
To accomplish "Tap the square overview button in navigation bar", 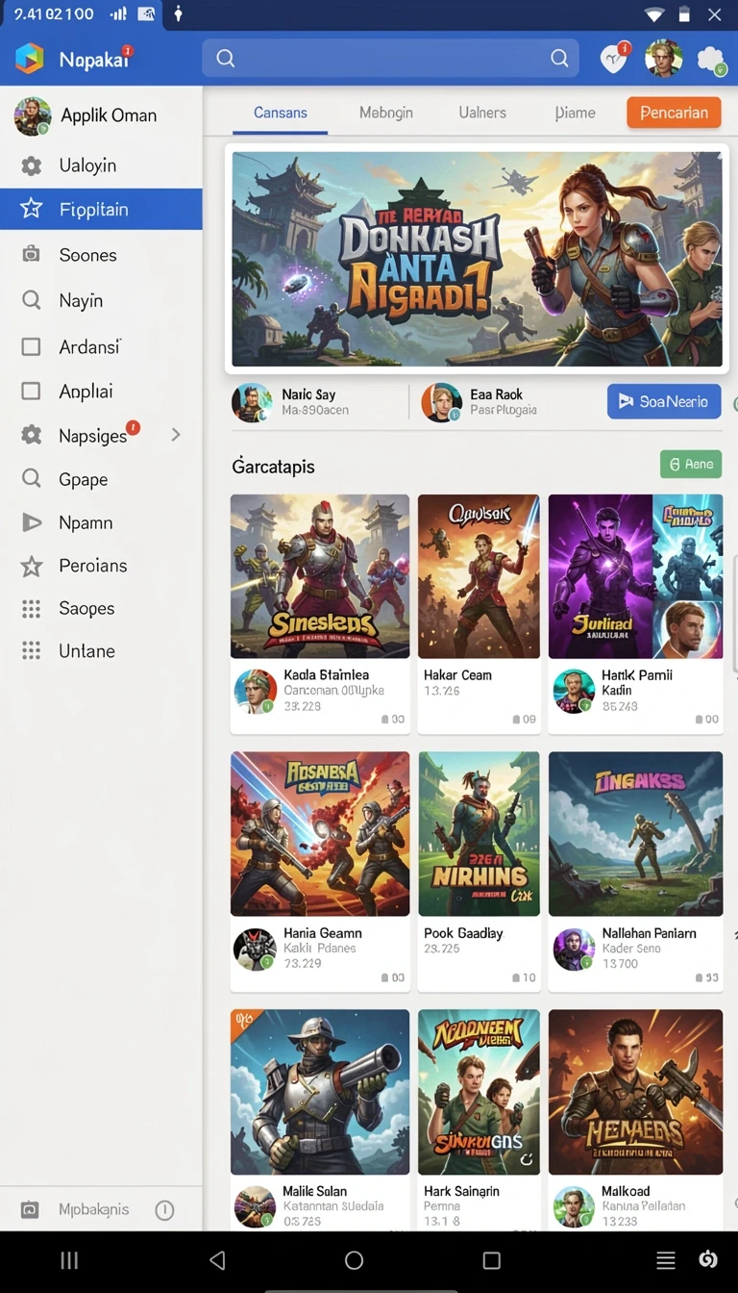I will [492, 1260].
